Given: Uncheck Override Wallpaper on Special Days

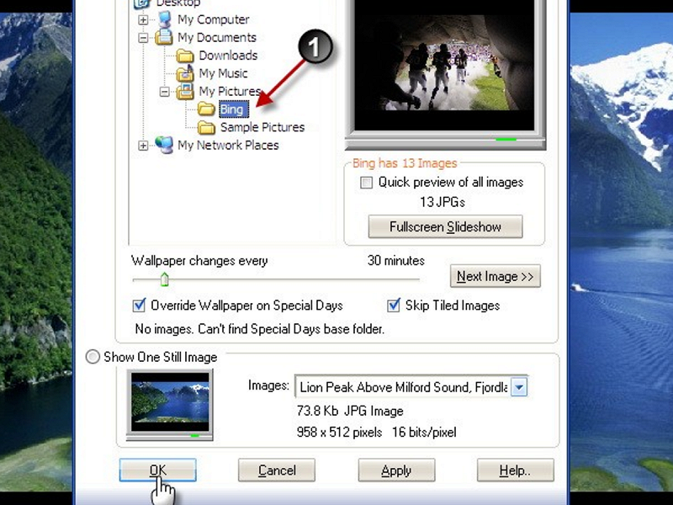Looking at the screenshot, I should (139, 306).
